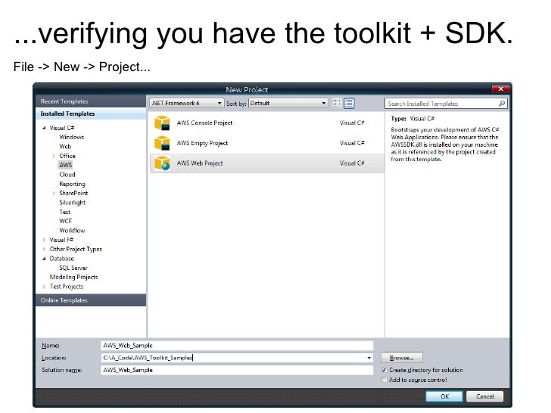Close the New Project dialog
This screenshot has width=551, height=413.
pos(501,89)
